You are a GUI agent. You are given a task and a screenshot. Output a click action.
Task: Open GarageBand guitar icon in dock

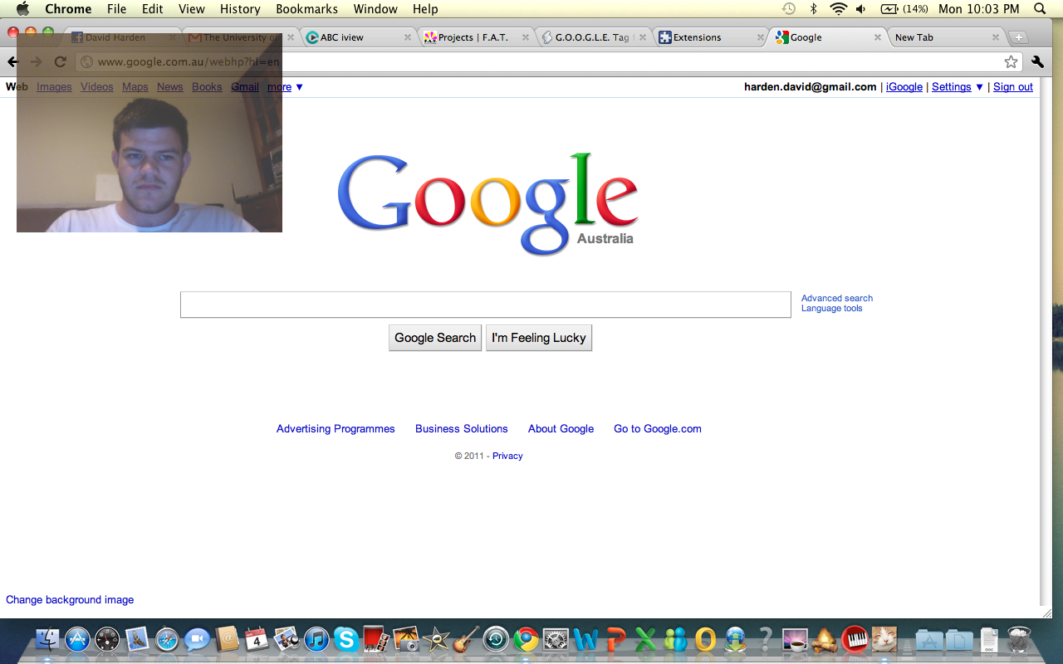coord(466,639)
